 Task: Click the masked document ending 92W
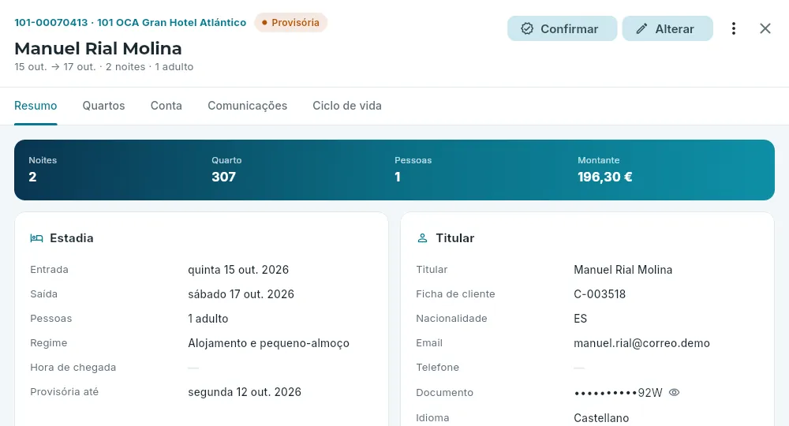(618, 393)
